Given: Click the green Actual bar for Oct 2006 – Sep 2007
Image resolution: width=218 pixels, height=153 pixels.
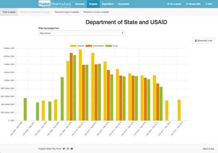Looking at the screenshot, I should coord(38,112).
